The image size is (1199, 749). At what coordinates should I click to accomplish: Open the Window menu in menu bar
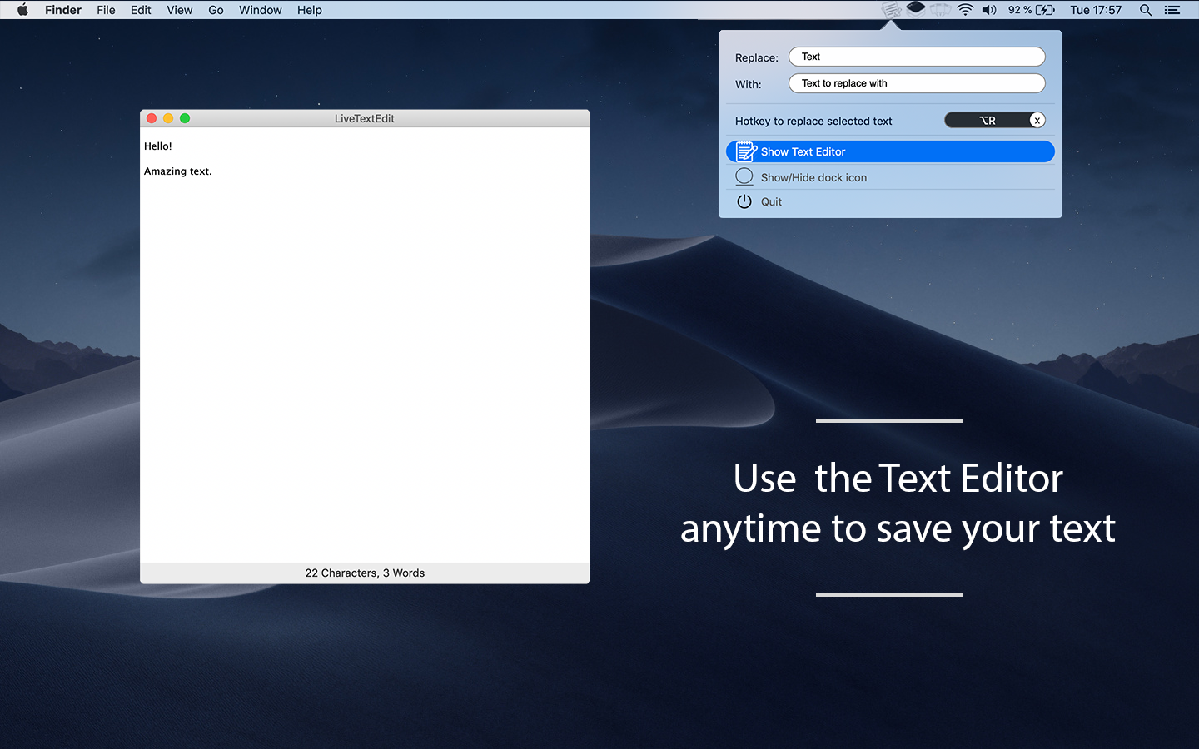pyautogui.click(x=260, y=10)
